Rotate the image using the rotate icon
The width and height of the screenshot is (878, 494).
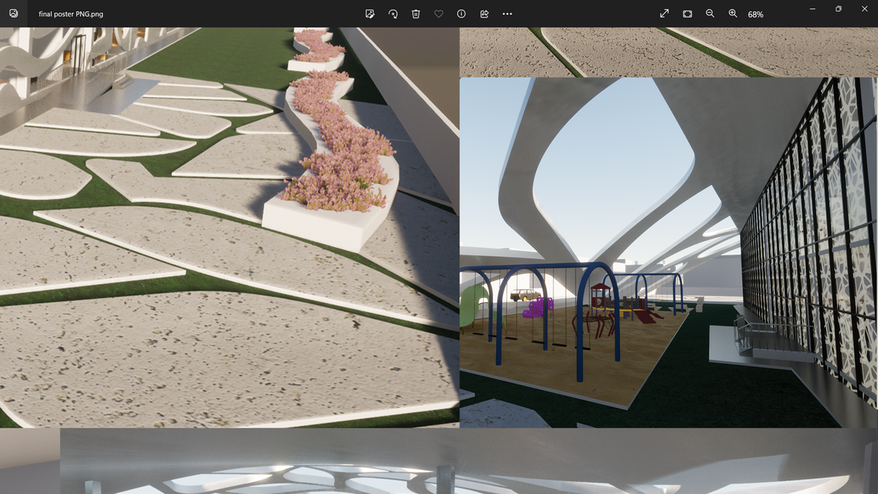tap(393, 14)
